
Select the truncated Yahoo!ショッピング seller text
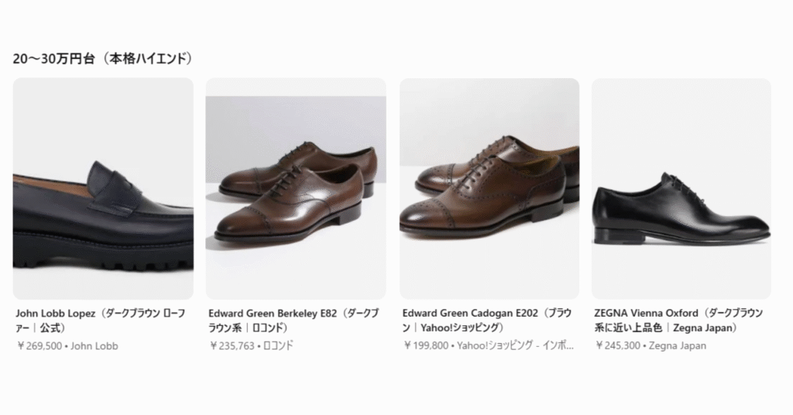click(517, 346)
